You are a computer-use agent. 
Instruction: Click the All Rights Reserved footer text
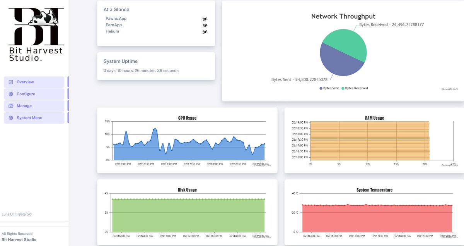point(17,234)
